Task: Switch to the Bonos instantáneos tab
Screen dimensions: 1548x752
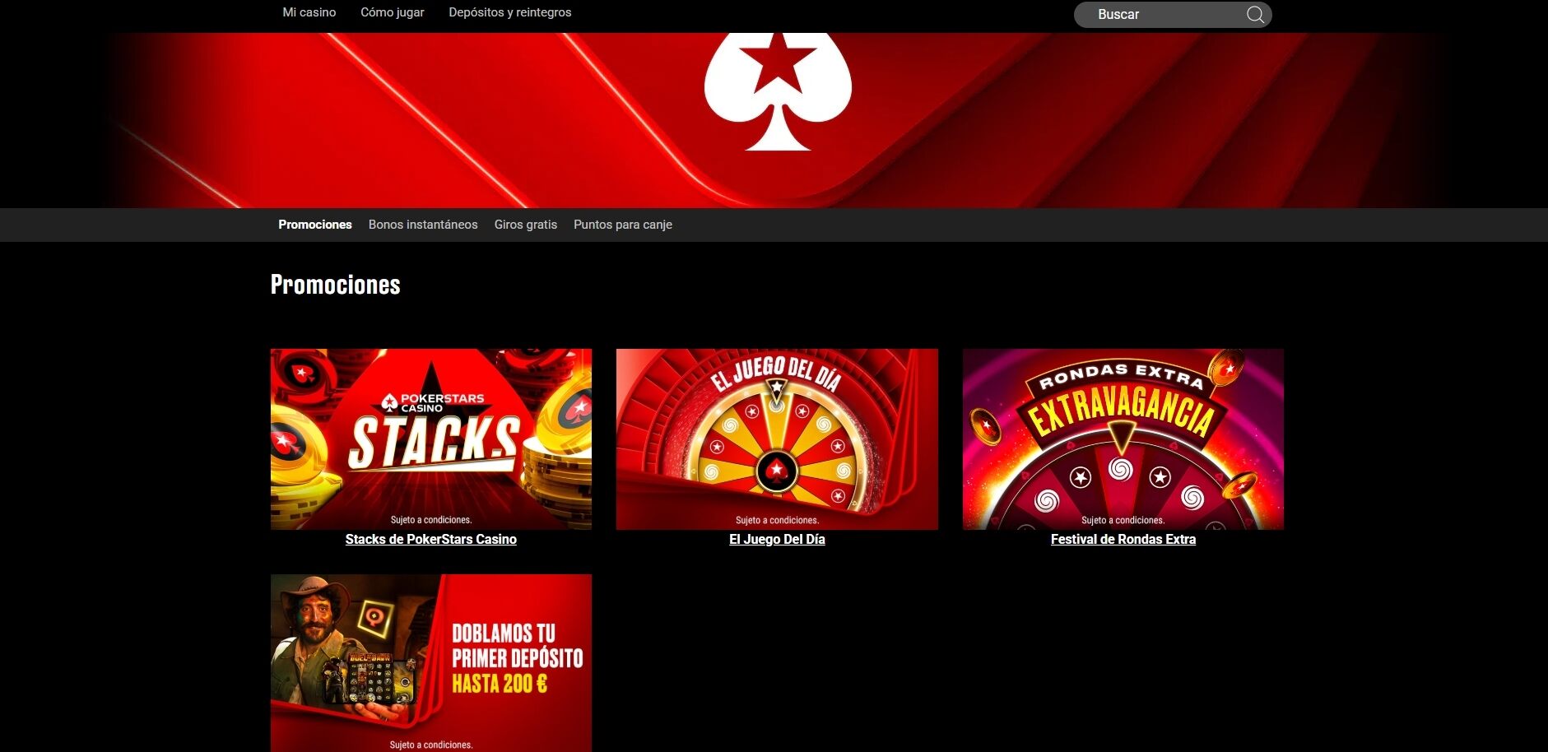Action: pyautogui.click(x=423, y=224)
